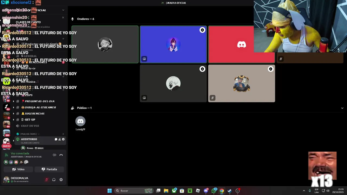Toggle the microphone mute icon in user panel
The height and width of the screenshot is (195, 347).
pos(47,180)
